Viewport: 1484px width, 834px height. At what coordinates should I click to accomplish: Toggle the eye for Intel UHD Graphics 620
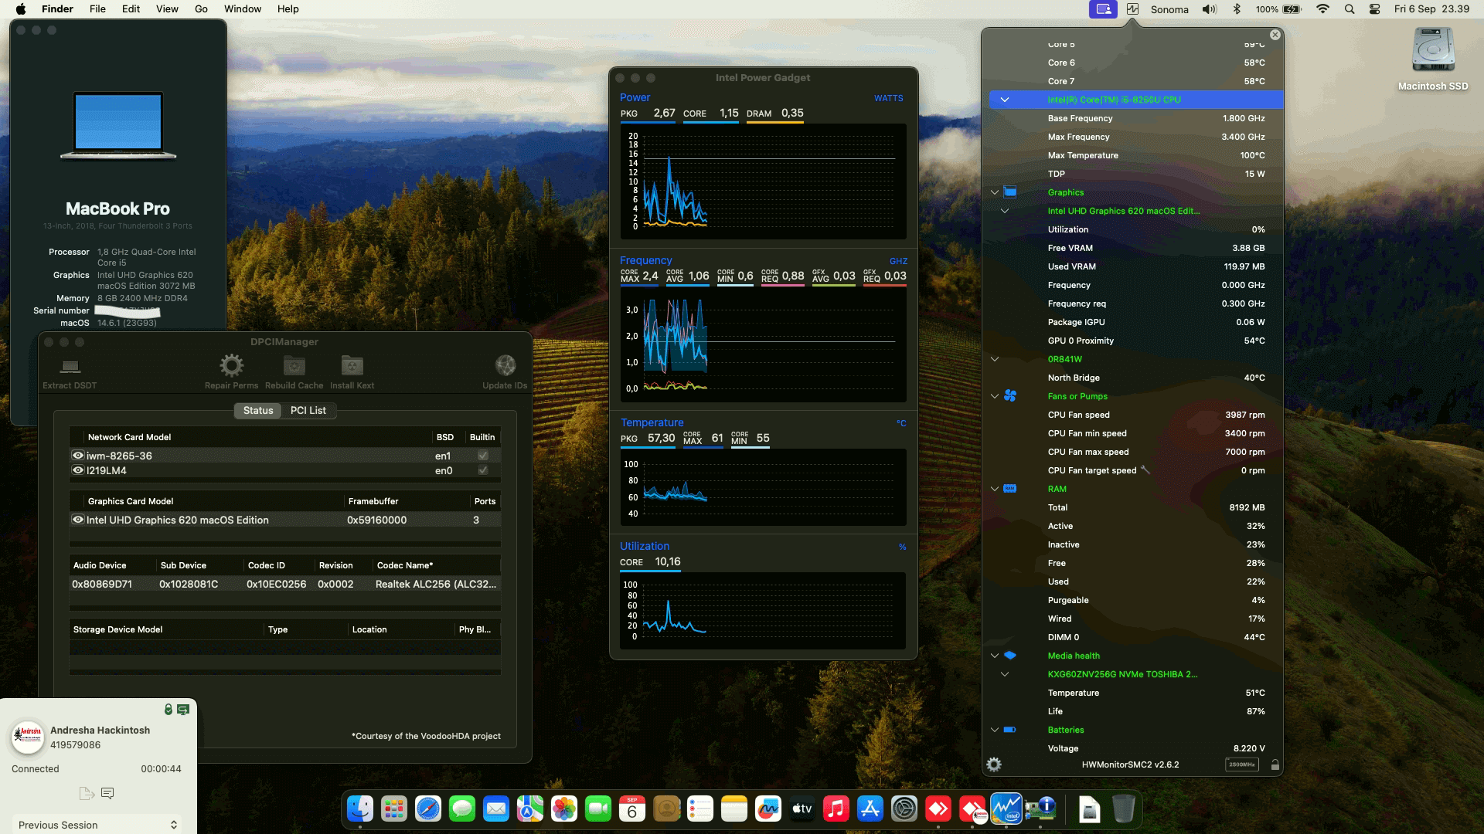click(77, 520)
